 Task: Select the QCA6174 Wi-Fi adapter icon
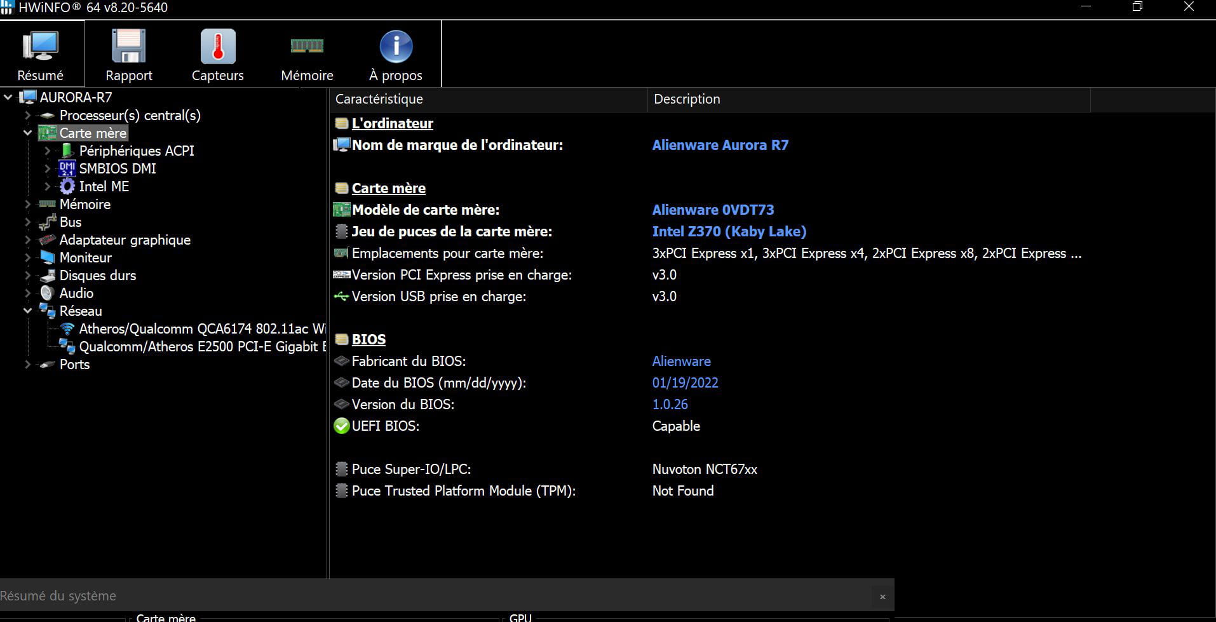(67, 328)
